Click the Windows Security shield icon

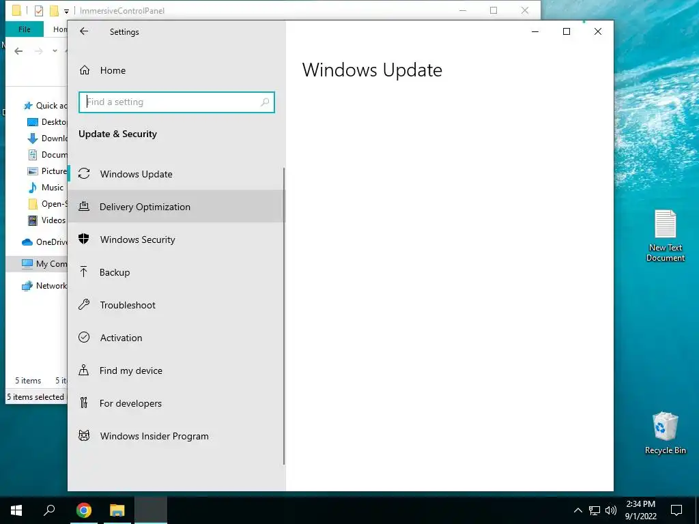pos(84,239)
